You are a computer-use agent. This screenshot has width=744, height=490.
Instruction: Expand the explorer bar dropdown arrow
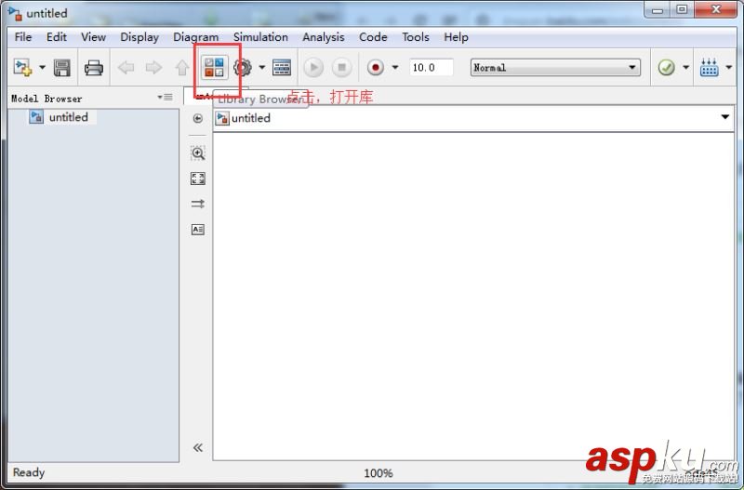tap(725, 117)
